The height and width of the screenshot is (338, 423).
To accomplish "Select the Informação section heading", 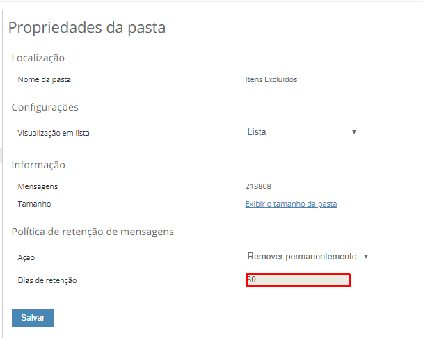I will [x=38, y=165].
